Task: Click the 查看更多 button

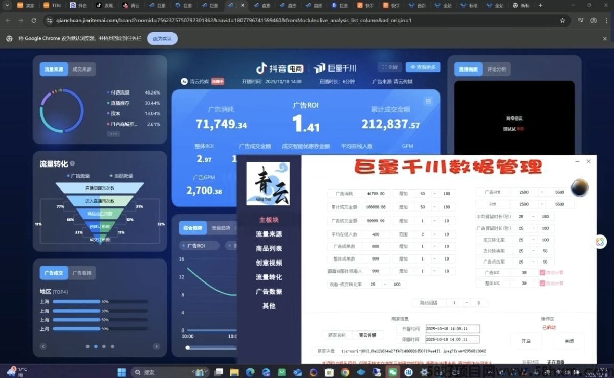Action: pyautogui.click(x=423, y=67)
